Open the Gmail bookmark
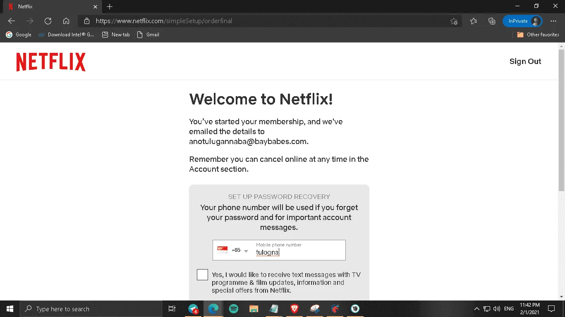565x317 pixels. pyautogui.click(x=148, y=35)
